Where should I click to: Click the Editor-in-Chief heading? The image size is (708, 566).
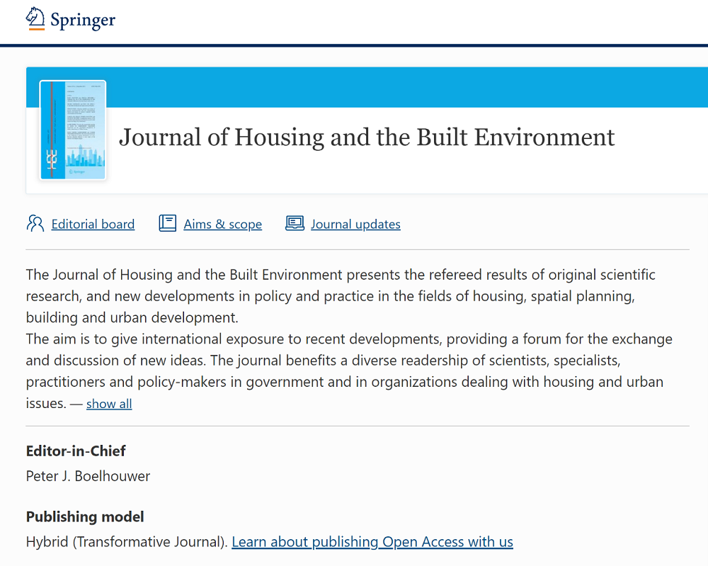(x=76, y=451)
